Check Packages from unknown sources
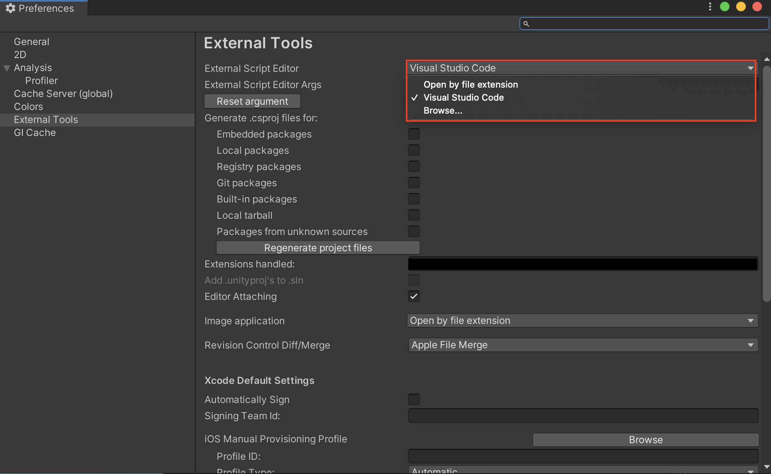Image resolution: width=771 pixels, height=474 pixels. pyautogui.click(x=413, y=231)
